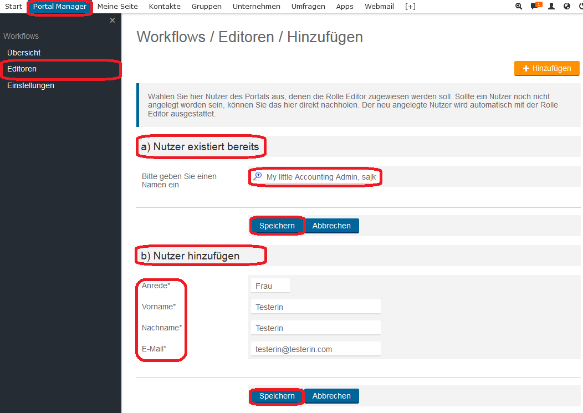The width and height of the screenshot is (583, 413).
Task: Open the user profile icon
Action: [x=551, y=6]
